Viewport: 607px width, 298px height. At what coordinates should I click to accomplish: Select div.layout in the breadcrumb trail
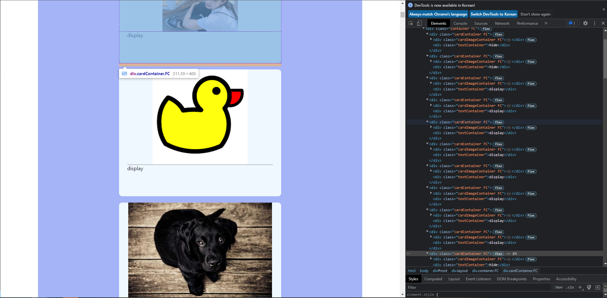pos(459,271)
